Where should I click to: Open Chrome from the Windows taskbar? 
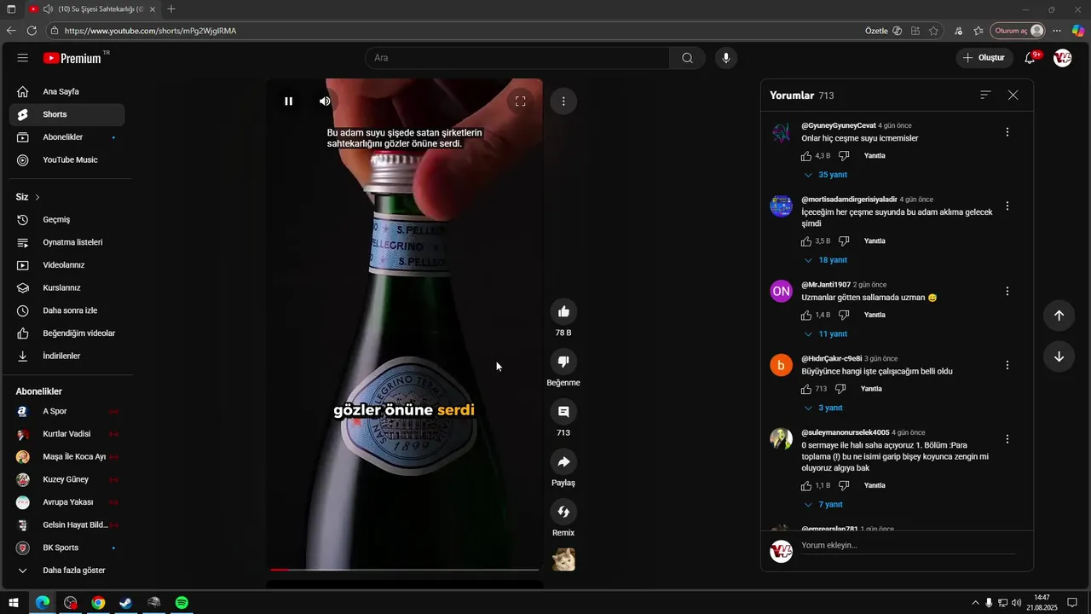click(98, 603)
